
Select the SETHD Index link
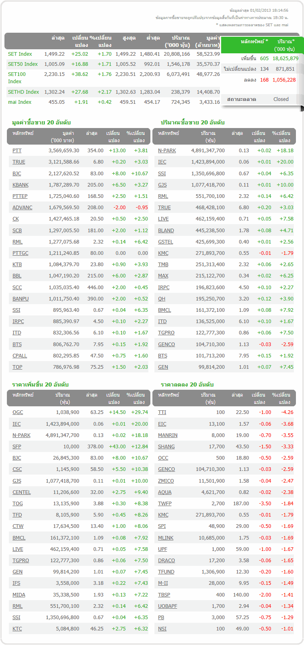tap(23, 92)
